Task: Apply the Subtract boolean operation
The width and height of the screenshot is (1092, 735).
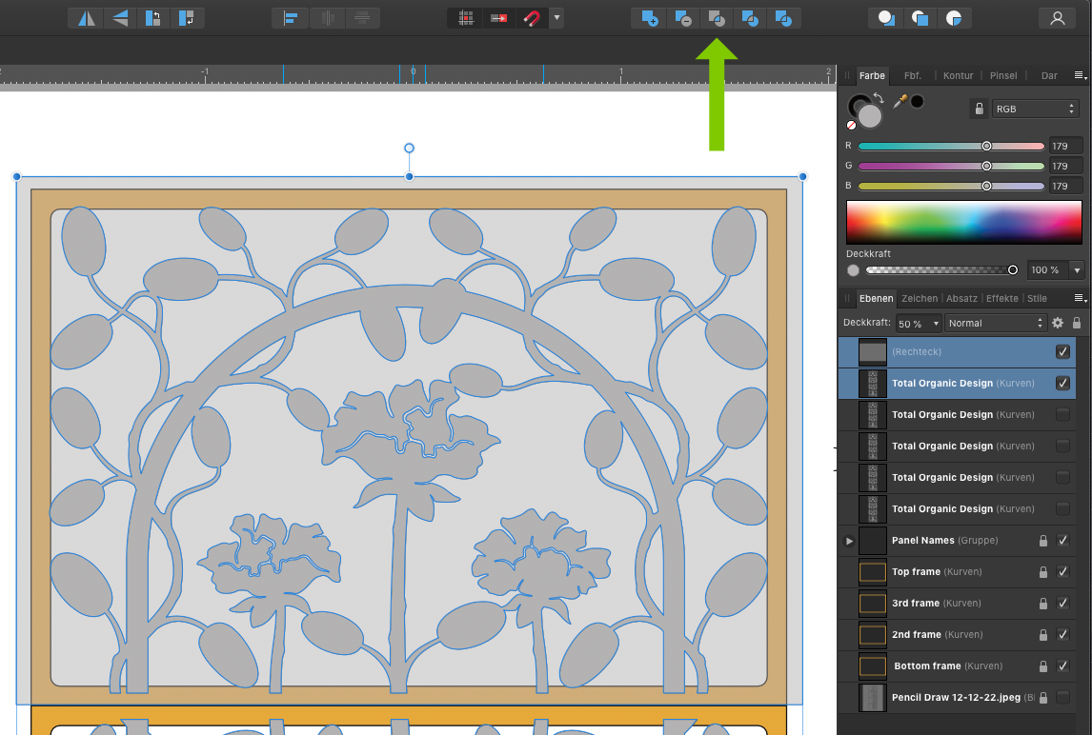Action: tap(682, 18)
